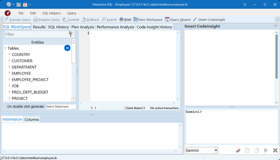Open the Performance Analysis tab
The width and height of the screenshot is (280, 160).
(x=115, y=27)
